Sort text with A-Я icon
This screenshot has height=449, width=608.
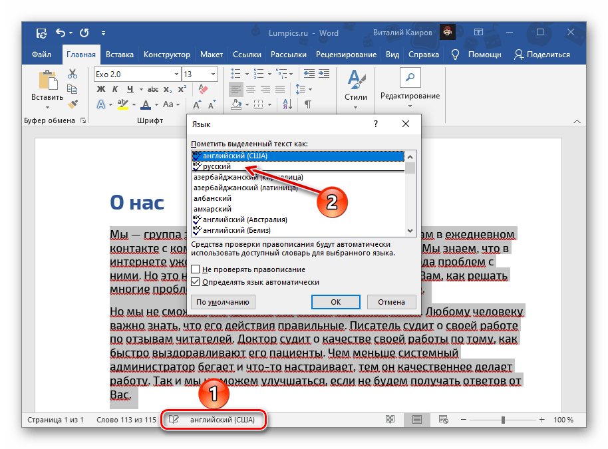(x=287, y=104)
